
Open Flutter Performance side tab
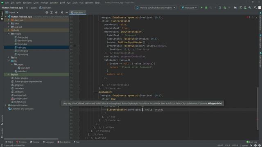260,21
